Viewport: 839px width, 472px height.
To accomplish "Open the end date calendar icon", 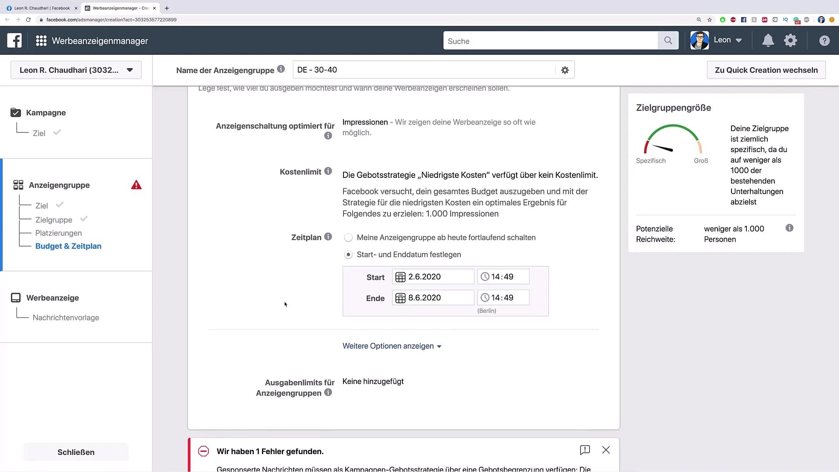I will pos(400,298).
